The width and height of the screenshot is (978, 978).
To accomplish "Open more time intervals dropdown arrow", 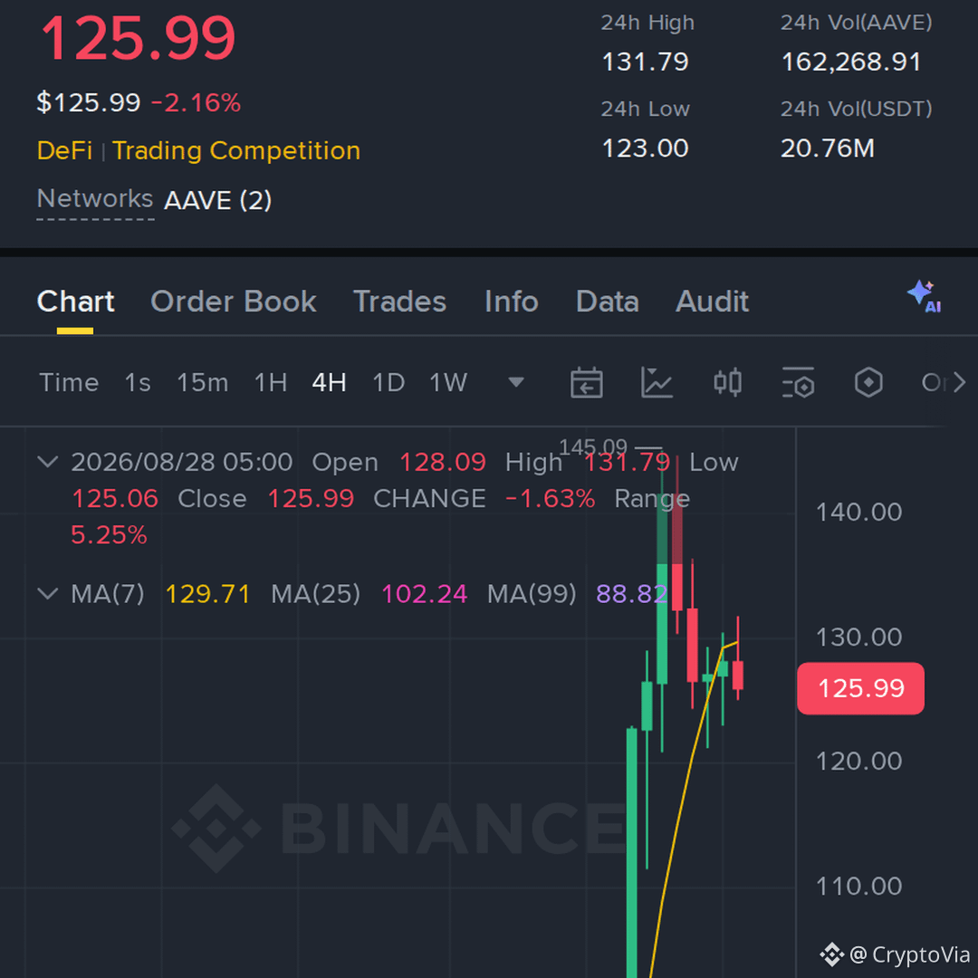I will tap(516, 382).
